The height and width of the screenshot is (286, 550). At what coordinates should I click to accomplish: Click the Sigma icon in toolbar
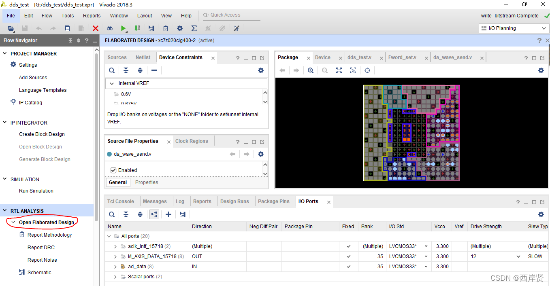(x=194, y=28)
